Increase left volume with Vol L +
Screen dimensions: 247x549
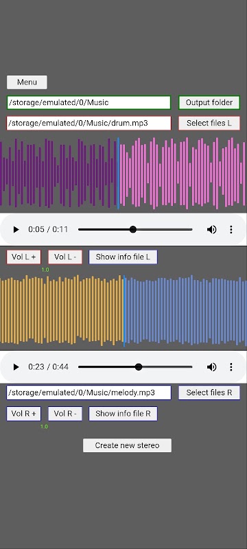point(23,257)
